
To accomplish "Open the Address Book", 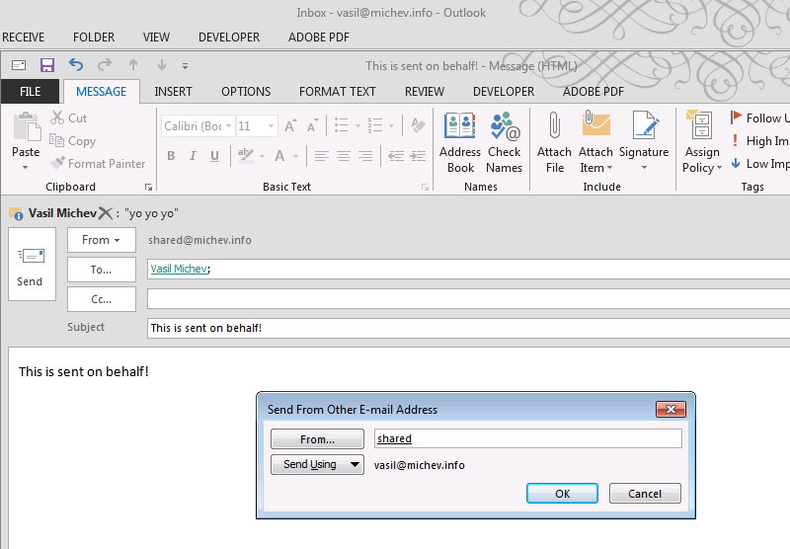I will coord(459,142).
